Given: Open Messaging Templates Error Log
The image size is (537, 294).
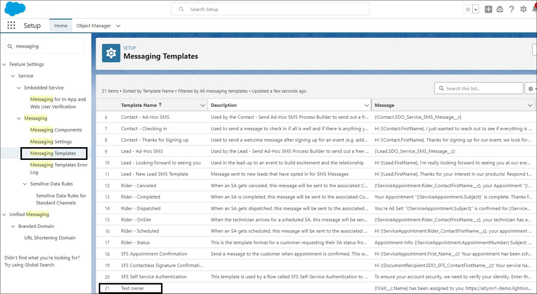Looking at the screenshot, I should coord(59,169).
